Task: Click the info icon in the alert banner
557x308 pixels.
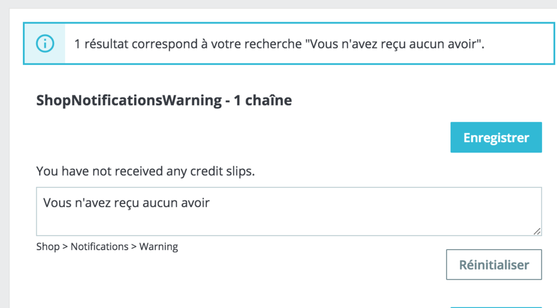Action: click(x=45, y=43)
